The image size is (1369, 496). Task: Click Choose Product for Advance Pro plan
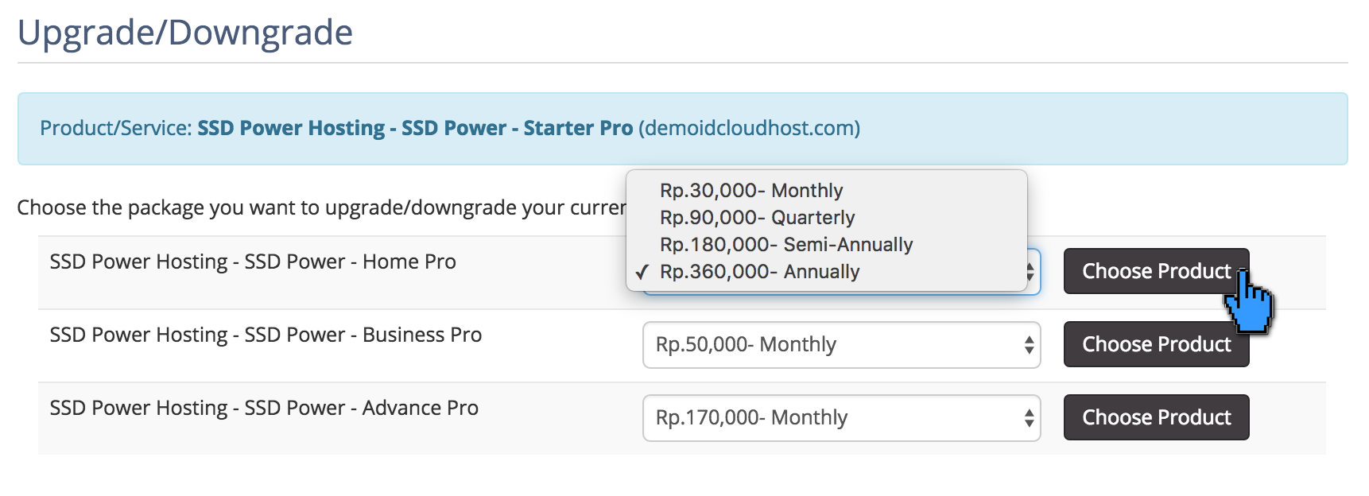click(1156, 417)
